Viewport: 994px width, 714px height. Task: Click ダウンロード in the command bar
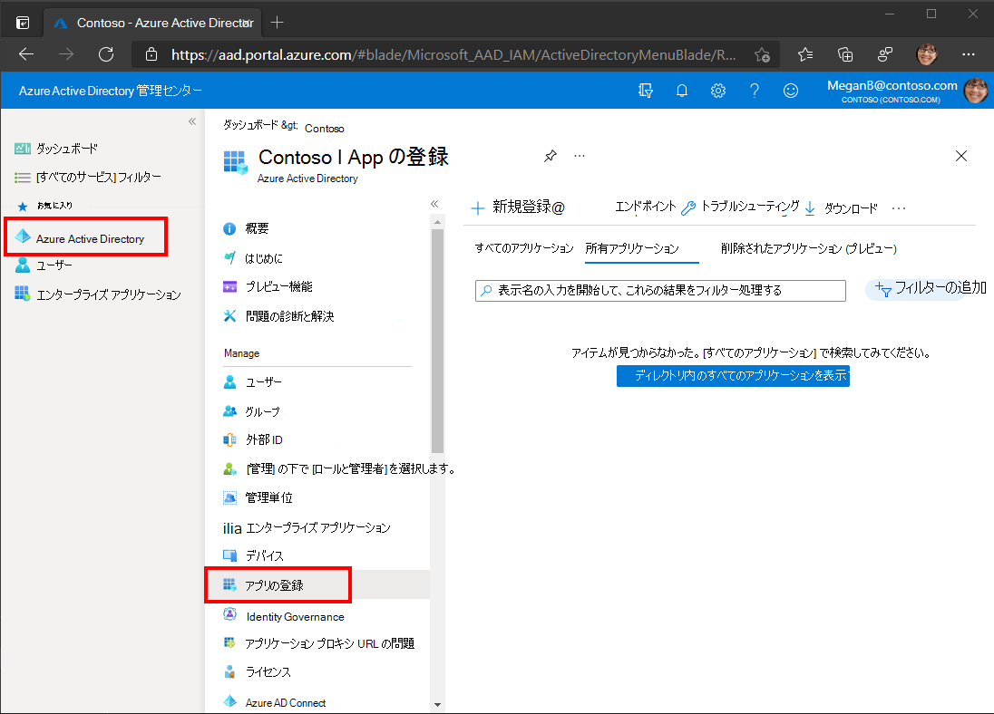click(x=842, y=207)
